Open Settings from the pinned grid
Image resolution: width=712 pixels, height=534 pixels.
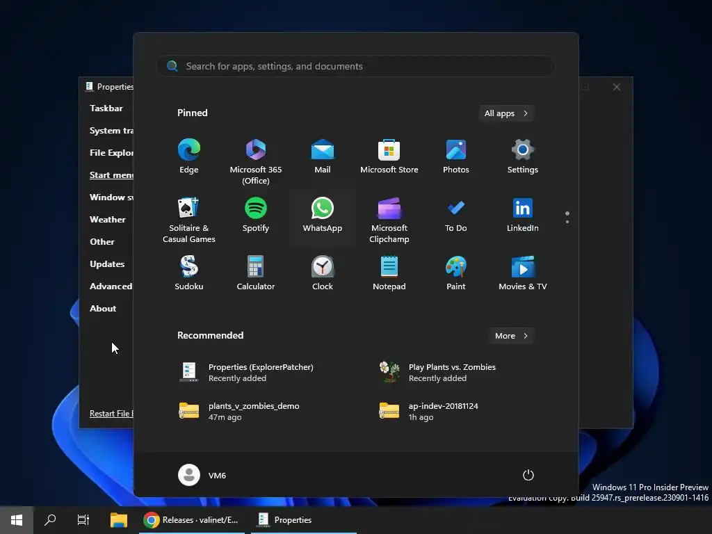pos(523,156)
